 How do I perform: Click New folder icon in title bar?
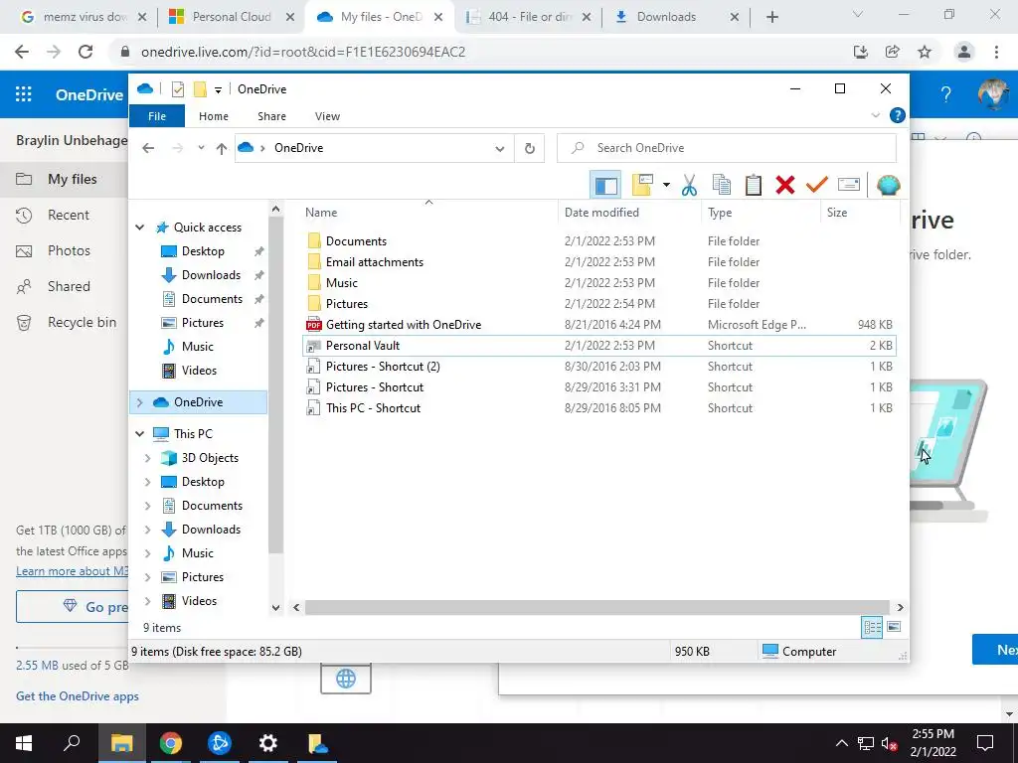point(200,89)
